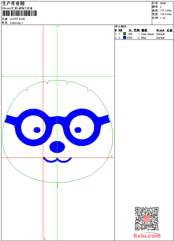This screenshot has height=241, width=174.
Task: Click the red seal in the QR code
Action: (147, 219)
